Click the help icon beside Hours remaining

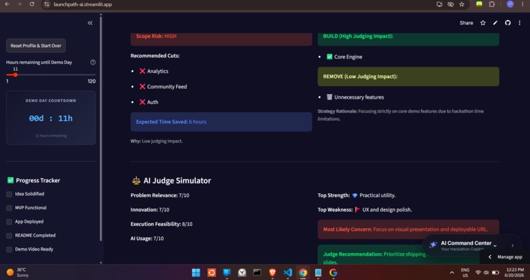point(93,62)
